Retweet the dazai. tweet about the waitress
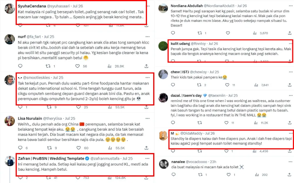This screenshot has width=294, height=183. [199, 123]
